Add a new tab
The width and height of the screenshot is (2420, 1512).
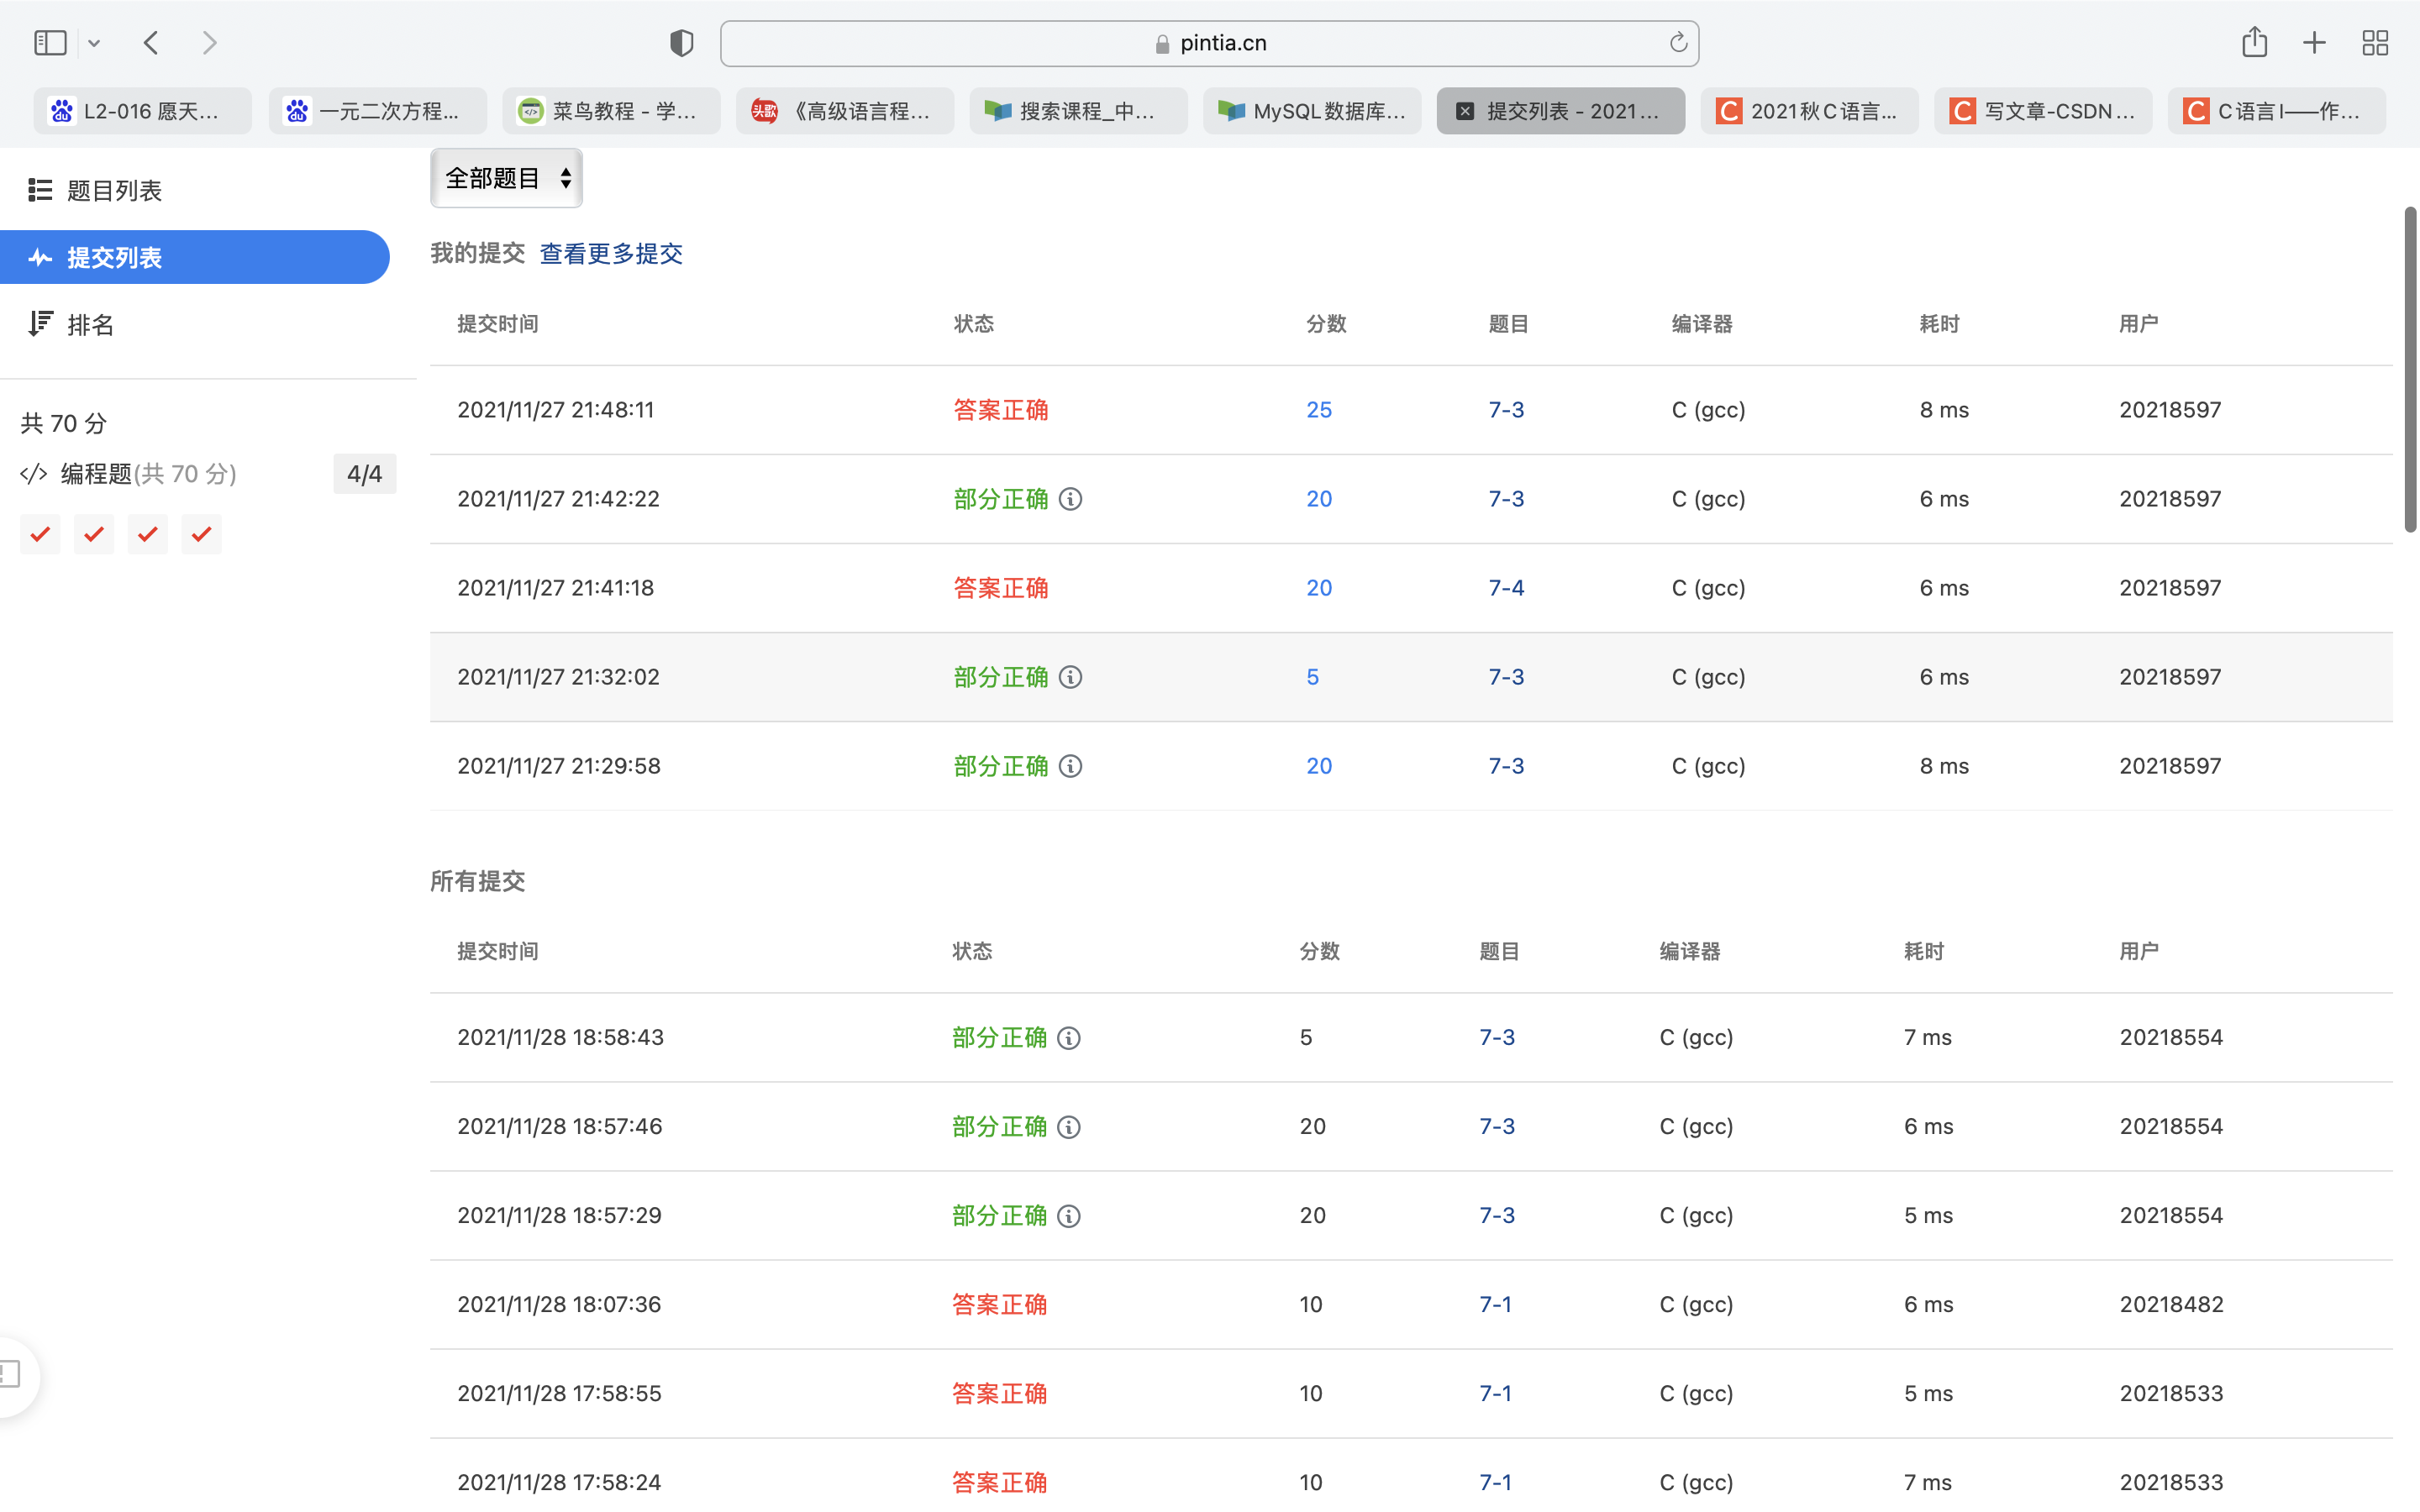(x=2314, y=43)
